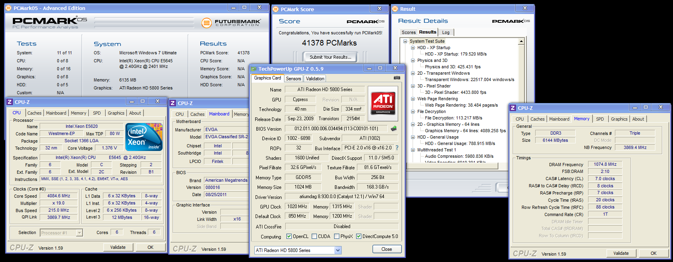This screenshot has width=673, height=262.
Task: Click the GPU Clock 1020 MHz field
Action: [297, 206]
